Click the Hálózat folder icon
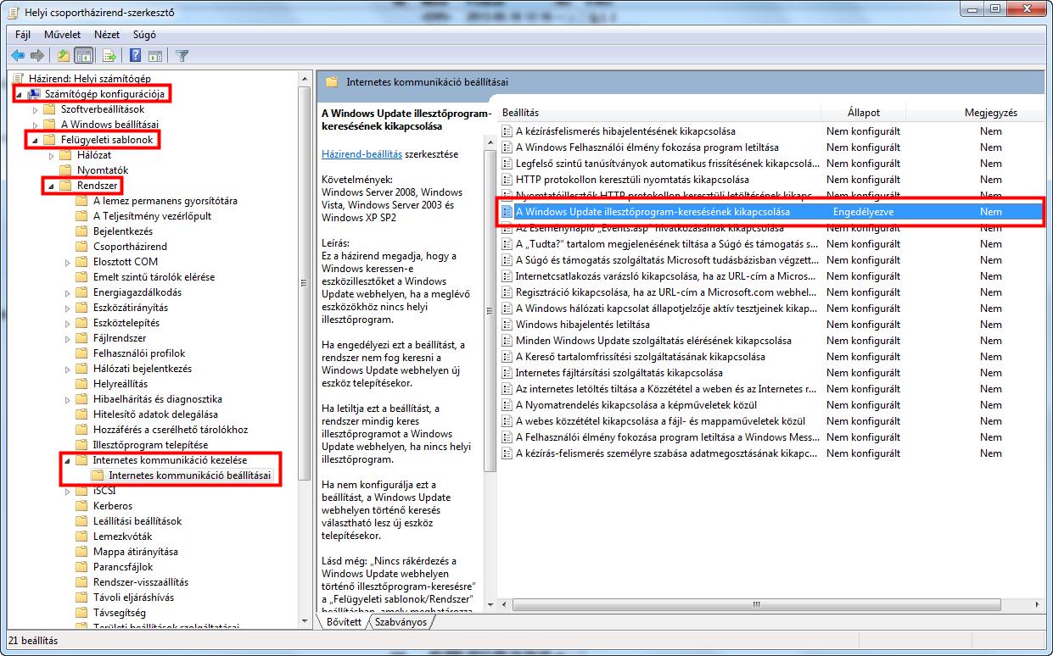Image resolution: width=1053 pixels, height=656 pixels. pyautogui.click(x=66, y=155)
